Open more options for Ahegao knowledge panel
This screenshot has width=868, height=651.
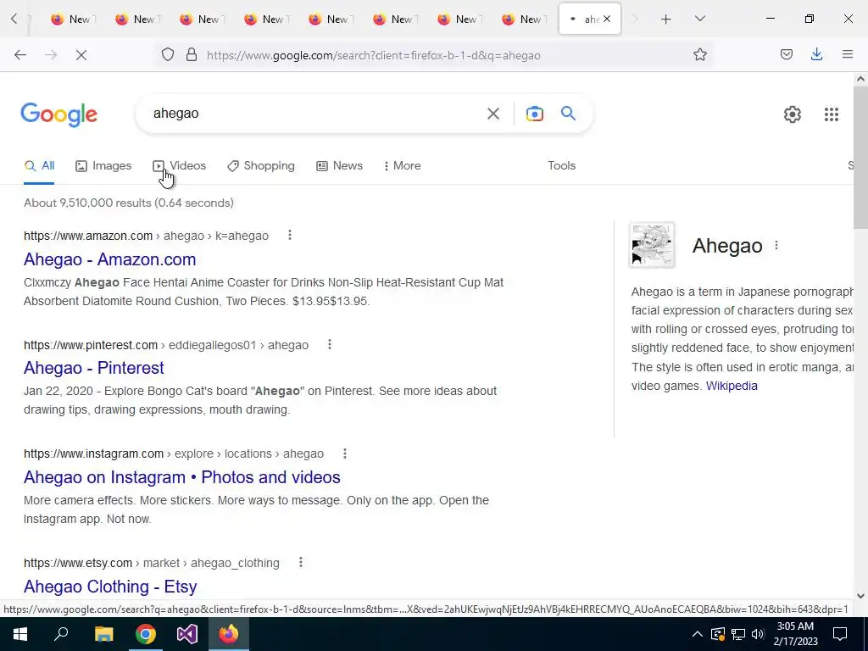(776, 245)
